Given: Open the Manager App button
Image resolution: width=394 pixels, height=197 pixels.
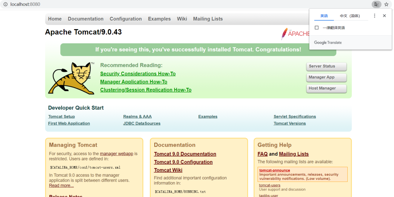Looking at the screenshot, I should coord(327,78).
